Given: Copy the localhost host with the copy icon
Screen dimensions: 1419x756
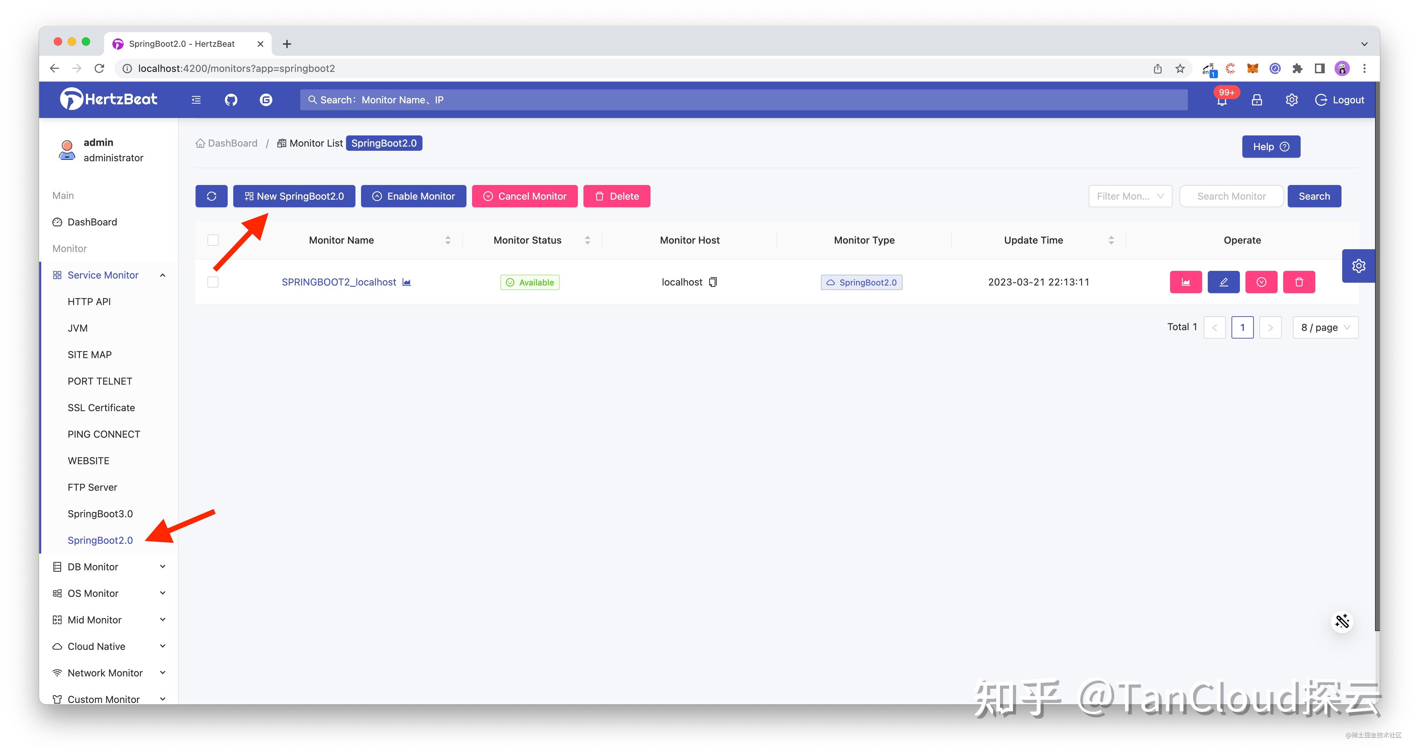Looking at the screenshot, I should 713,282.
